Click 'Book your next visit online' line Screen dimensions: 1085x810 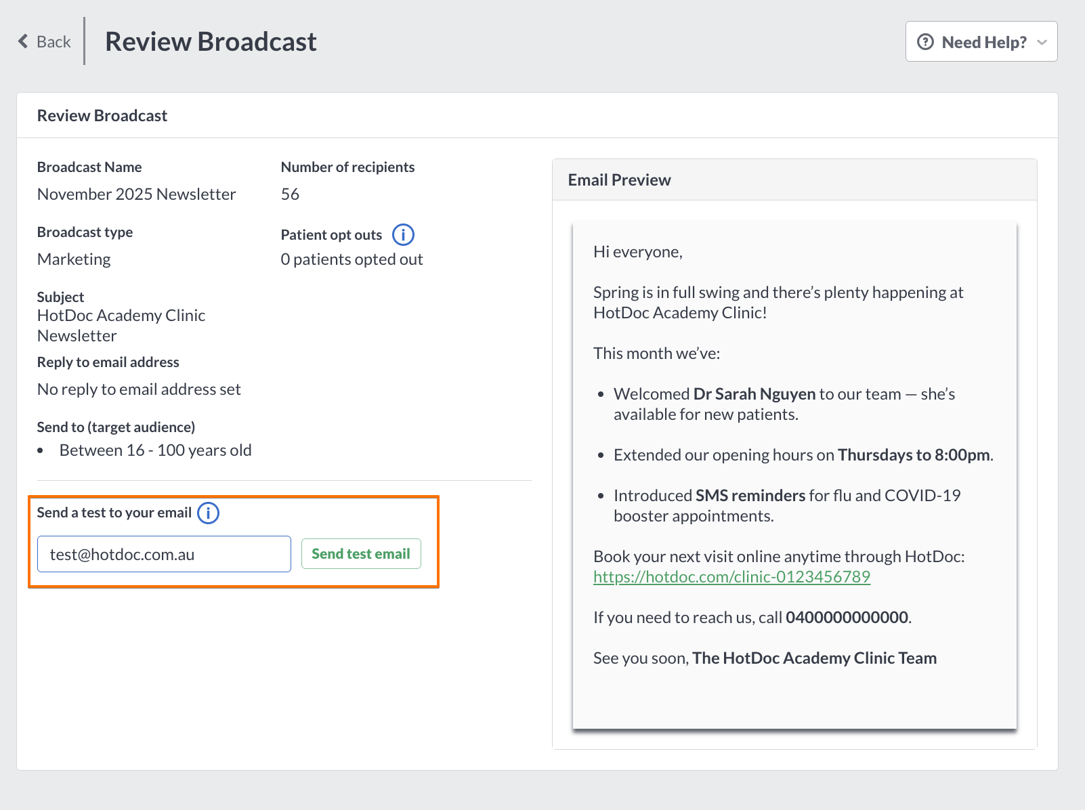click(779, 557)
